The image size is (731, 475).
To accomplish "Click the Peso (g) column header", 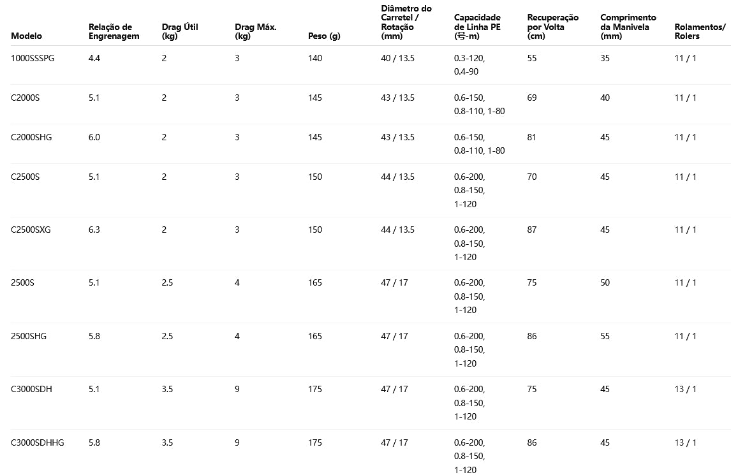I will (x=324, y=36).
